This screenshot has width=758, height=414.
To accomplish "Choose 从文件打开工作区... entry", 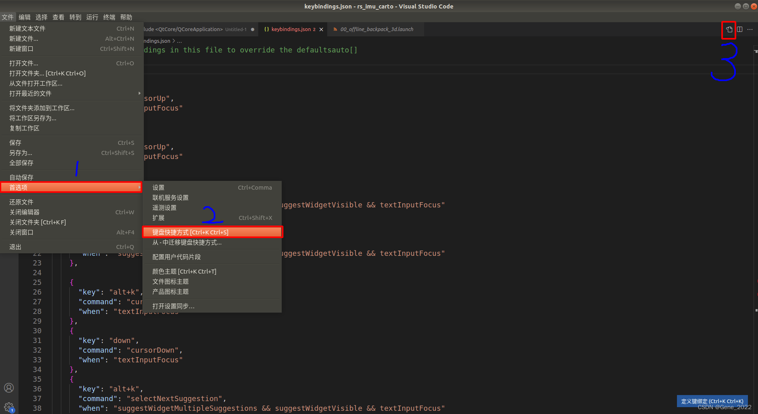I will pos(72,84).
